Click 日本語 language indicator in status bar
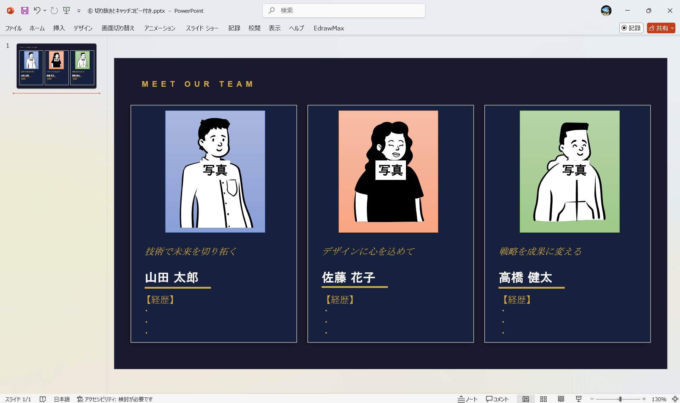 (62, 399)
